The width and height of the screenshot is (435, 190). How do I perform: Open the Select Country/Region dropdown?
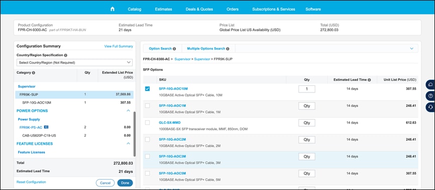click(x=74, y=62)
